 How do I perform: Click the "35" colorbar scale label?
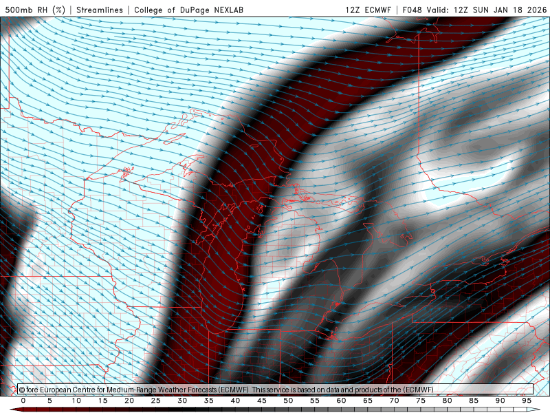pyautogui.click(x=209, y=401)
